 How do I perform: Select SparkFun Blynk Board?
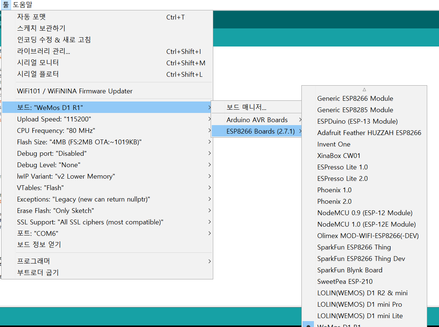[x=364, y=271]
